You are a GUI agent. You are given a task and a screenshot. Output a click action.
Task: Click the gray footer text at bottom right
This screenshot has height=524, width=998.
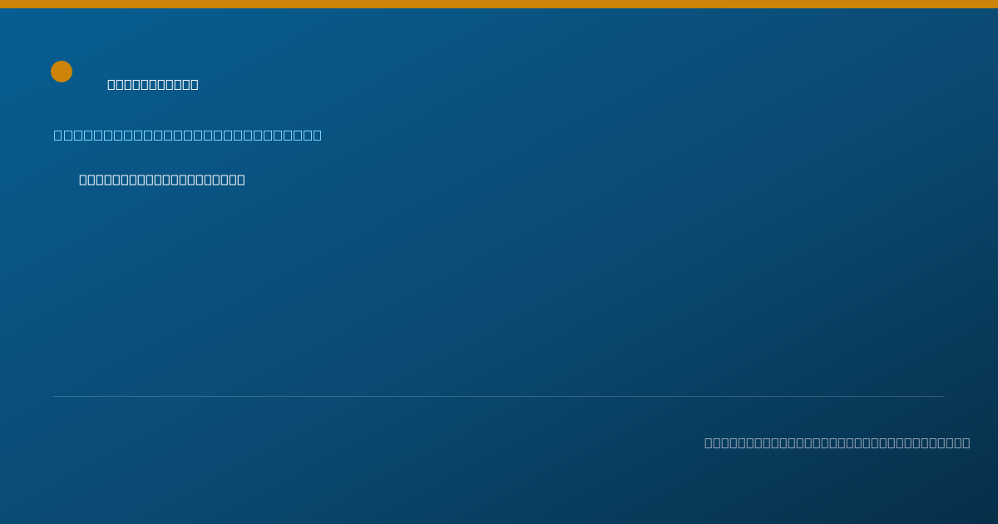click(837, 442)
